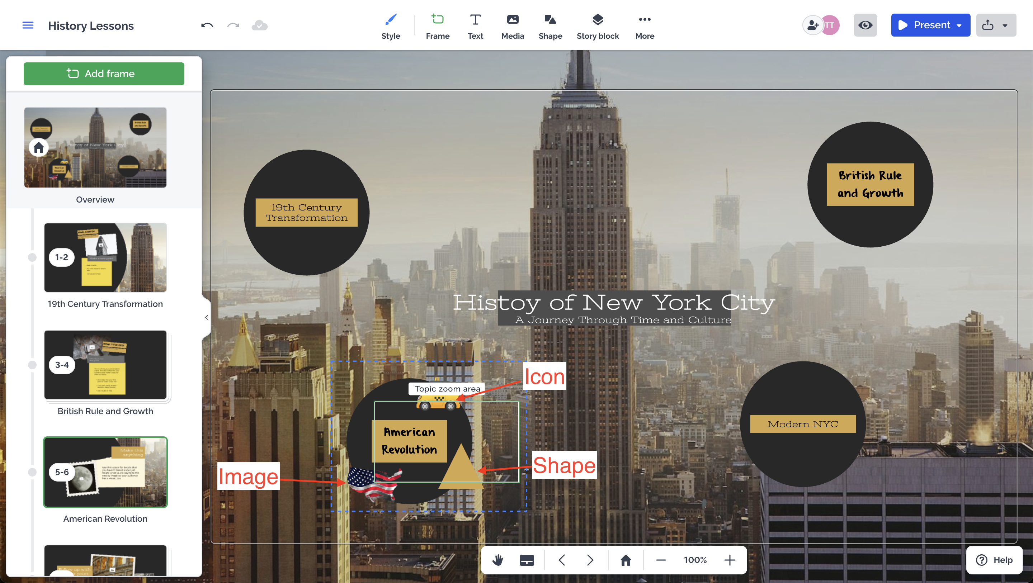Open the British Rule and Growth thumbnail
1033x583 pixels.
pyautogui.click(x=105, y=365)
